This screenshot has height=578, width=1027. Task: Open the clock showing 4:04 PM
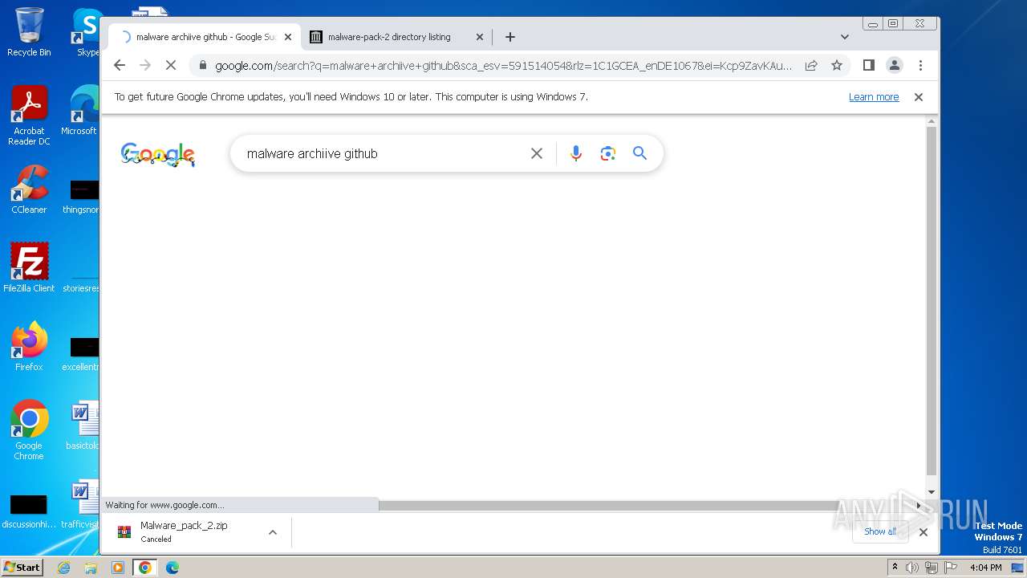tap(985, 568)
